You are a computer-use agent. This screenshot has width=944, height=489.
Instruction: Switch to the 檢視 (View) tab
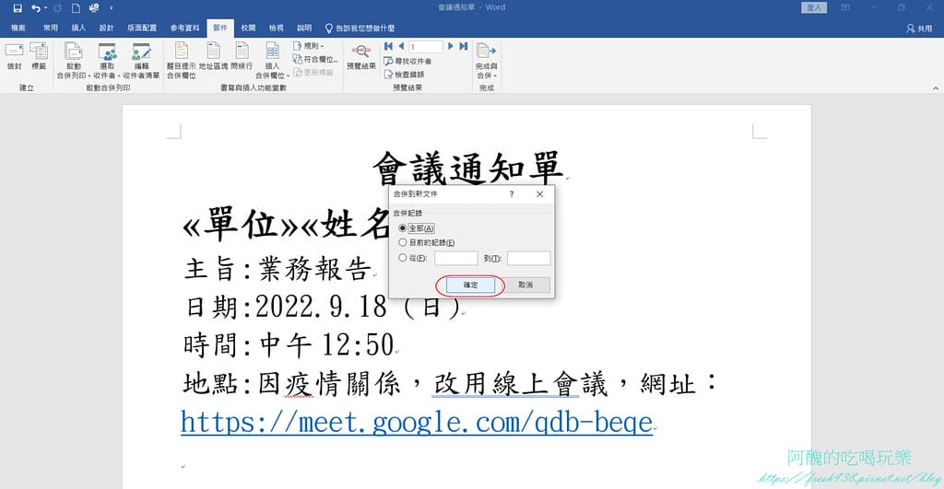pyautogui.click(x=277, y=28)
